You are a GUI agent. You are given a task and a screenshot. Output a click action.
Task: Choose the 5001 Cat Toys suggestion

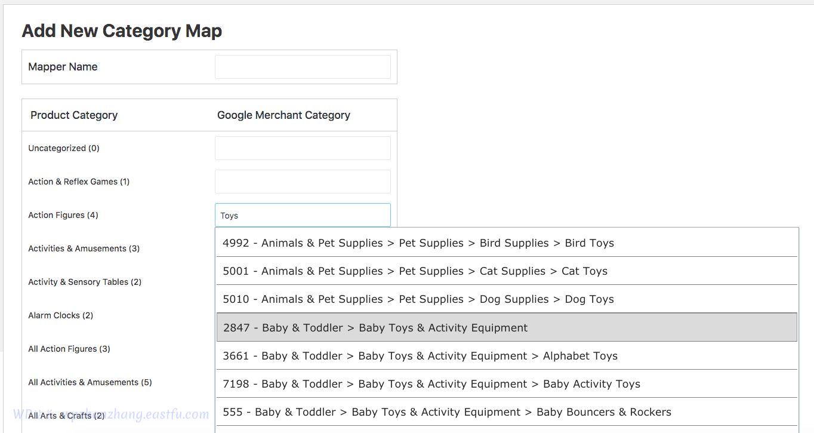tap(415, 271)
